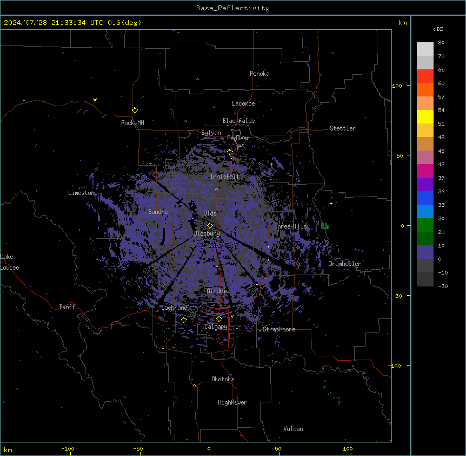This screenshot has height=456, width=466.
Task: Click the Lacombe city label
Action: click(x=243, y=103)
